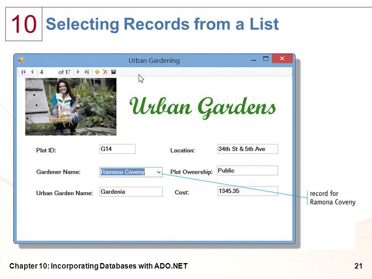Save data with floppy disk icon
The height and width of the screenshot is (279, 372).
pos(114,72)
